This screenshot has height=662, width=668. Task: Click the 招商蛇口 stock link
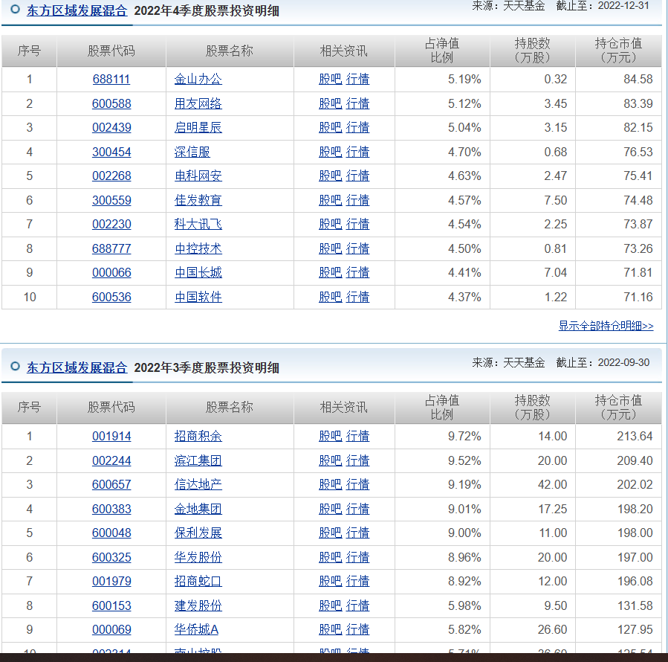pos(198,581)
